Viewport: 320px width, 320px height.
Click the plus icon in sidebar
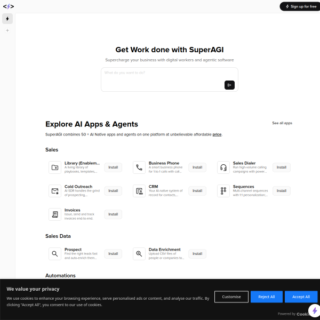(7, 30)
